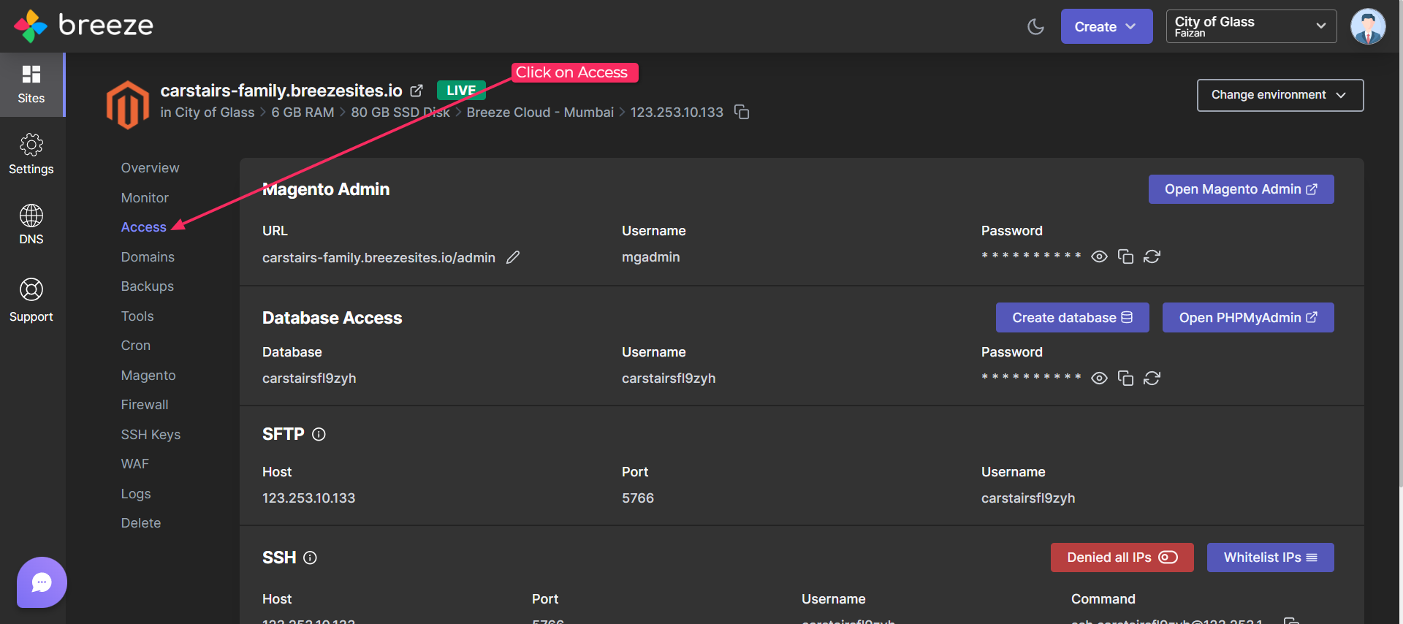
Task: Click the Magento site logo icon
Action: coord(128,104)
